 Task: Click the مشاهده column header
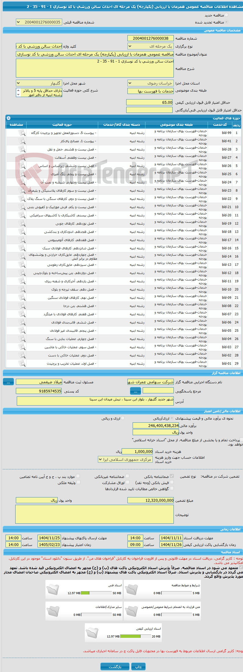[16, 125]
